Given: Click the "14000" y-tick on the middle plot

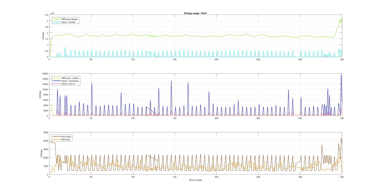Looking at the screenshot, I should pyautogui.click(x=45, y=79).
